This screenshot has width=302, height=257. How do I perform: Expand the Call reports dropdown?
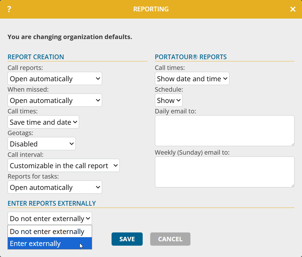tap(55, 79)
